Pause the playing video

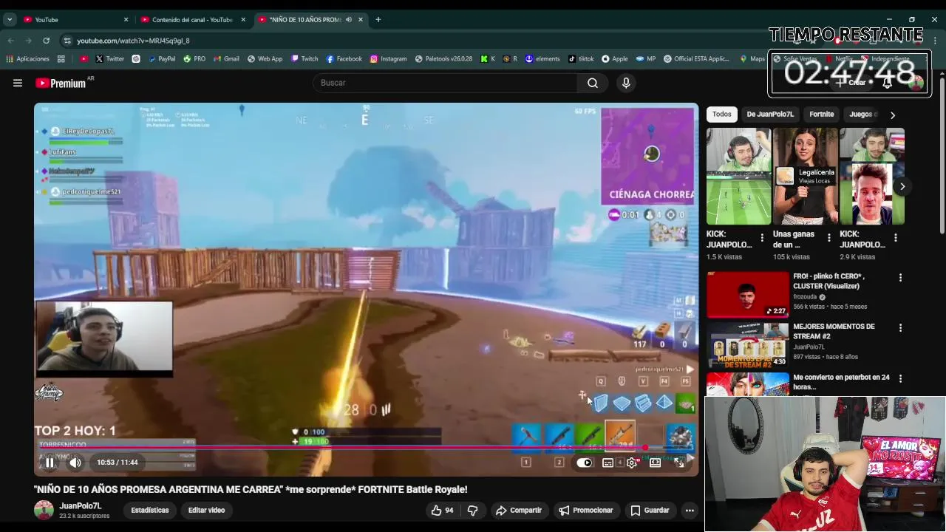click(50, 463)
